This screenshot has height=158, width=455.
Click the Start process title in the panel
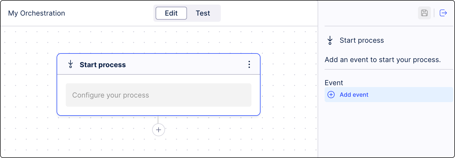pyautogui.click(x=362, y=40)
